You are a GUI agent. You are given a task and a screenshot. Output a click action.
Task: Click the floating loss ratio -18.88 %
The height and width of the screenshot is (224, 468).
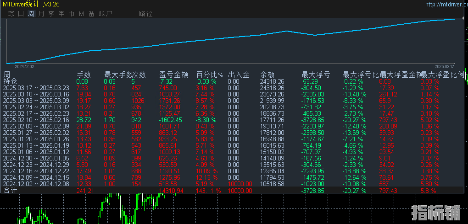tap(355, 171)
